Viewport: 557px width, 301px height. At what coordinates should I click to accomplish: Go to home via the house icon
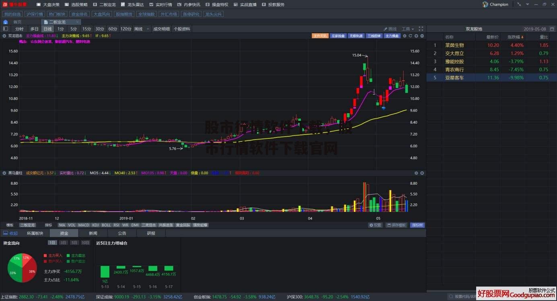click(x=6, y=22)
